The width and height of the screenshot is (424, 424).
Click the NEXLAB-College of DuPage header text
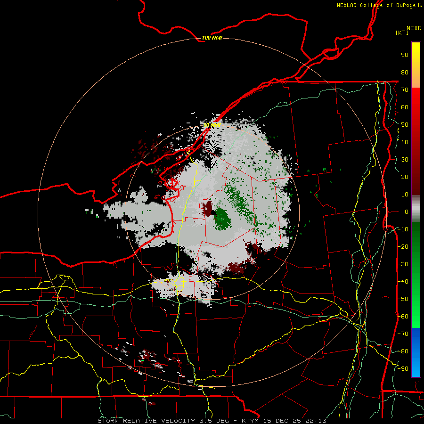[376, 5]
